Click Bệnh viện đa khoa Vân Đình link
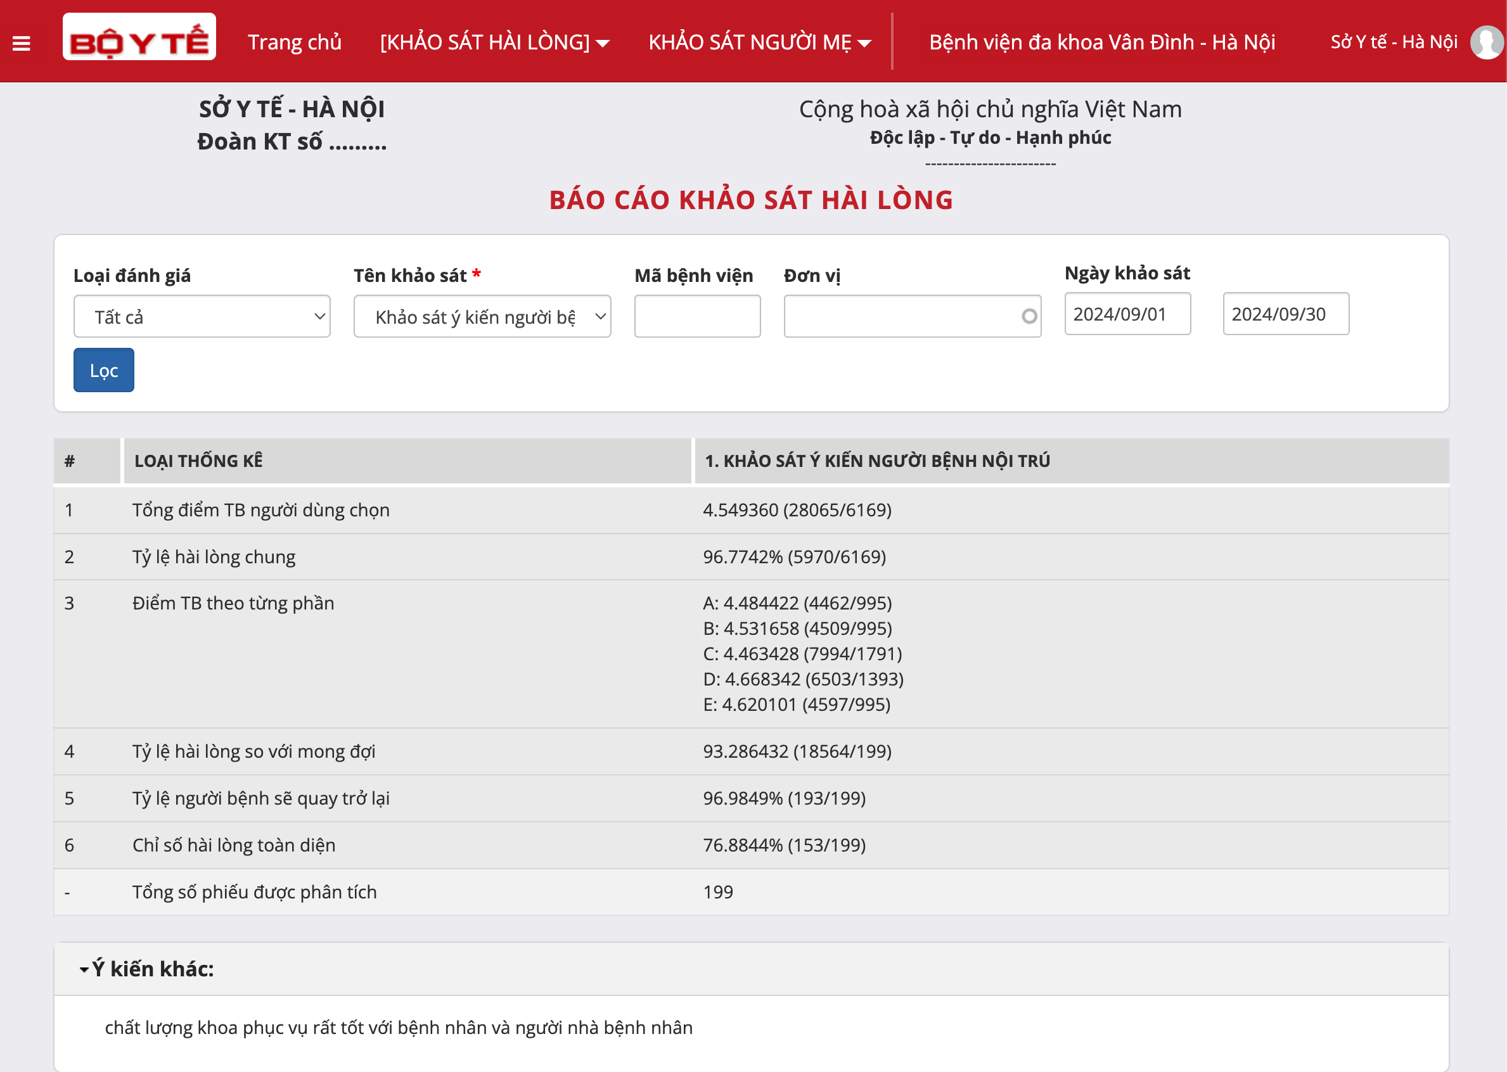 click(1101, 42)
